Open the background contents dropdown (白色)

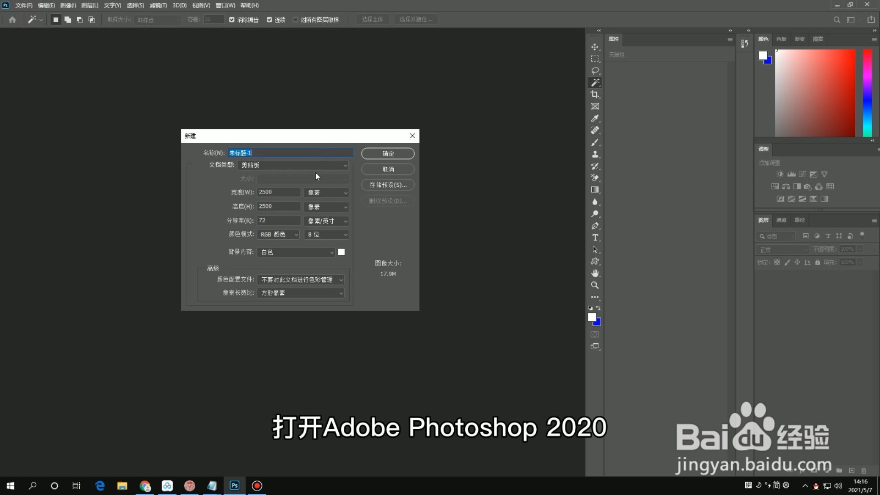tap(296, 252)
